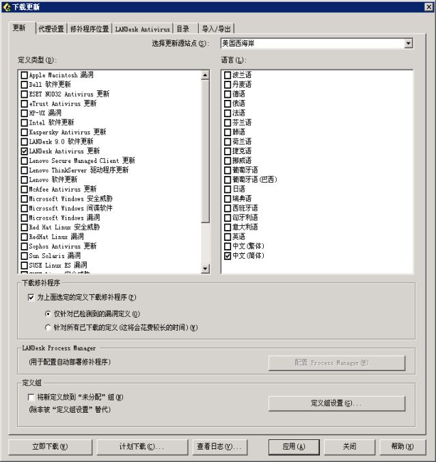Open the 导入/导出 tab
Image resolution: width=436 pixels, height=462 pixels.
[x=216, y=29]
